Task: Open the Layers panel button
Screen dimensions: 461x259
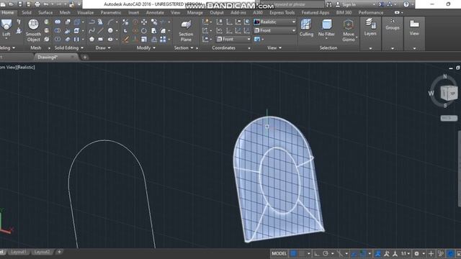Action: [370, 27]
